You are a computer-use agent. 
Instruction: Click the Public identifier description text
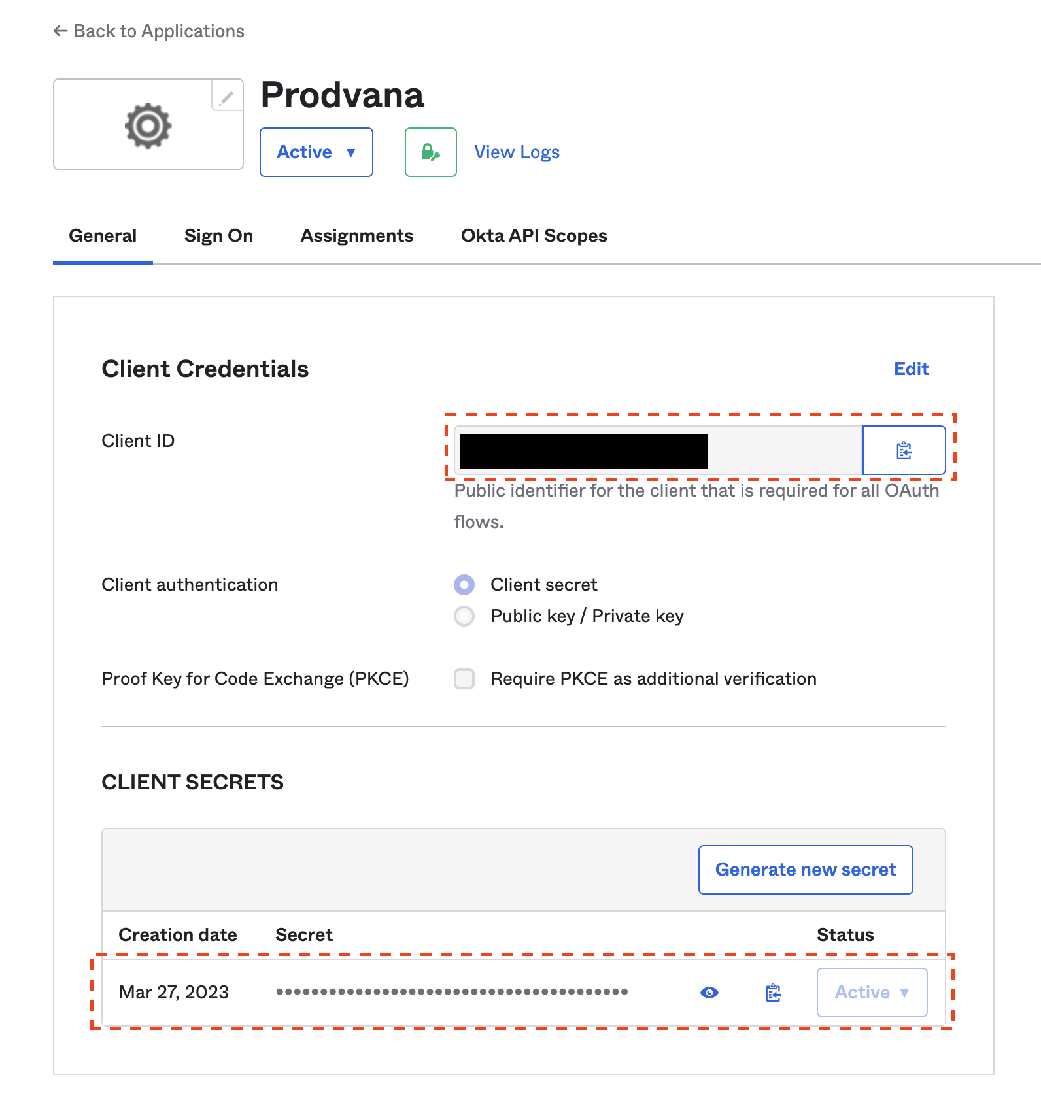point(697,506)
